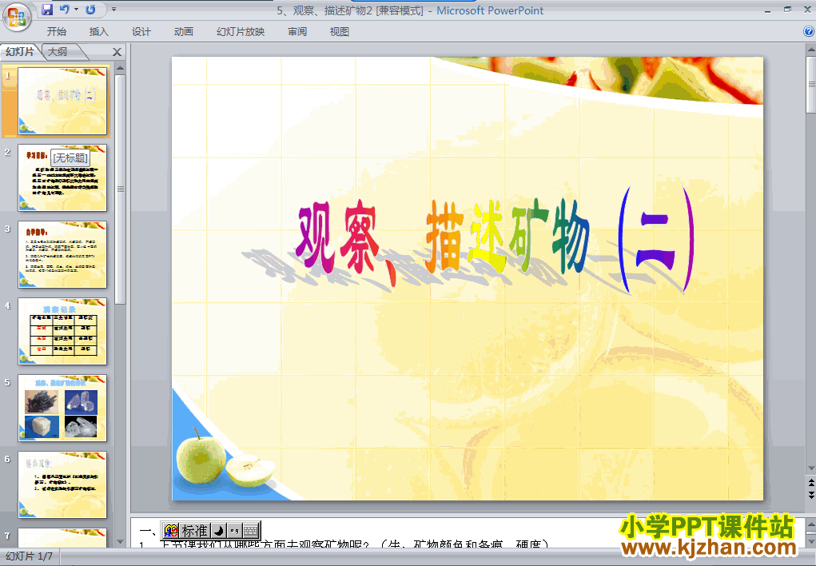Open PowerPoint help with the question icon

(809, 32)
